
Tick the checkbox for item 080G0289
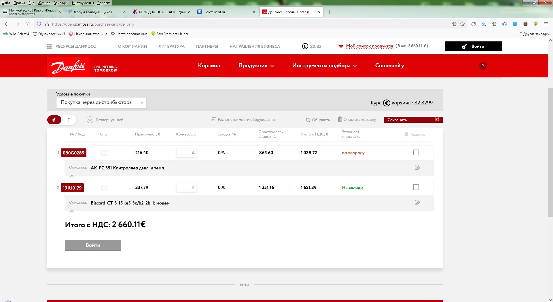[x=416, y=152]
